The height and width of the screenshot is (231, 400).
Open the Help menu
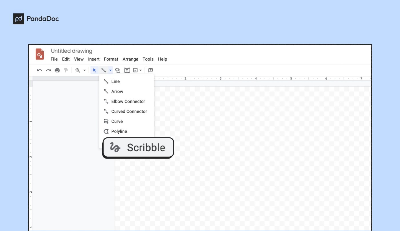pos(163,59)
